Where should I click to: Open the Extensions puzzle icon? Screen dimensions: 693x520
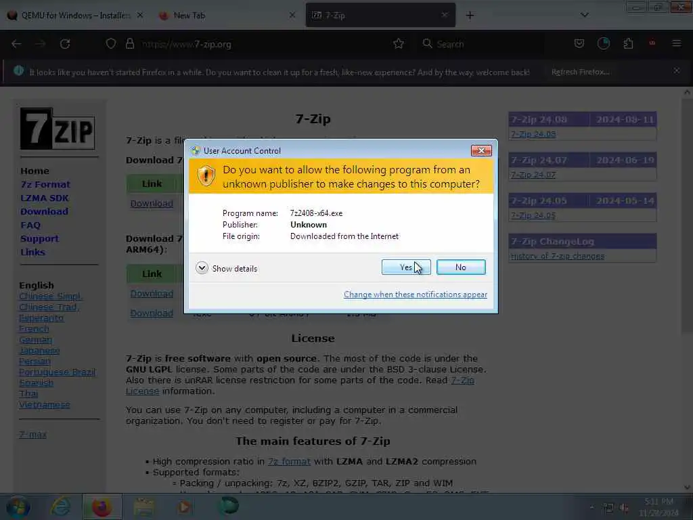coord(628,43)
